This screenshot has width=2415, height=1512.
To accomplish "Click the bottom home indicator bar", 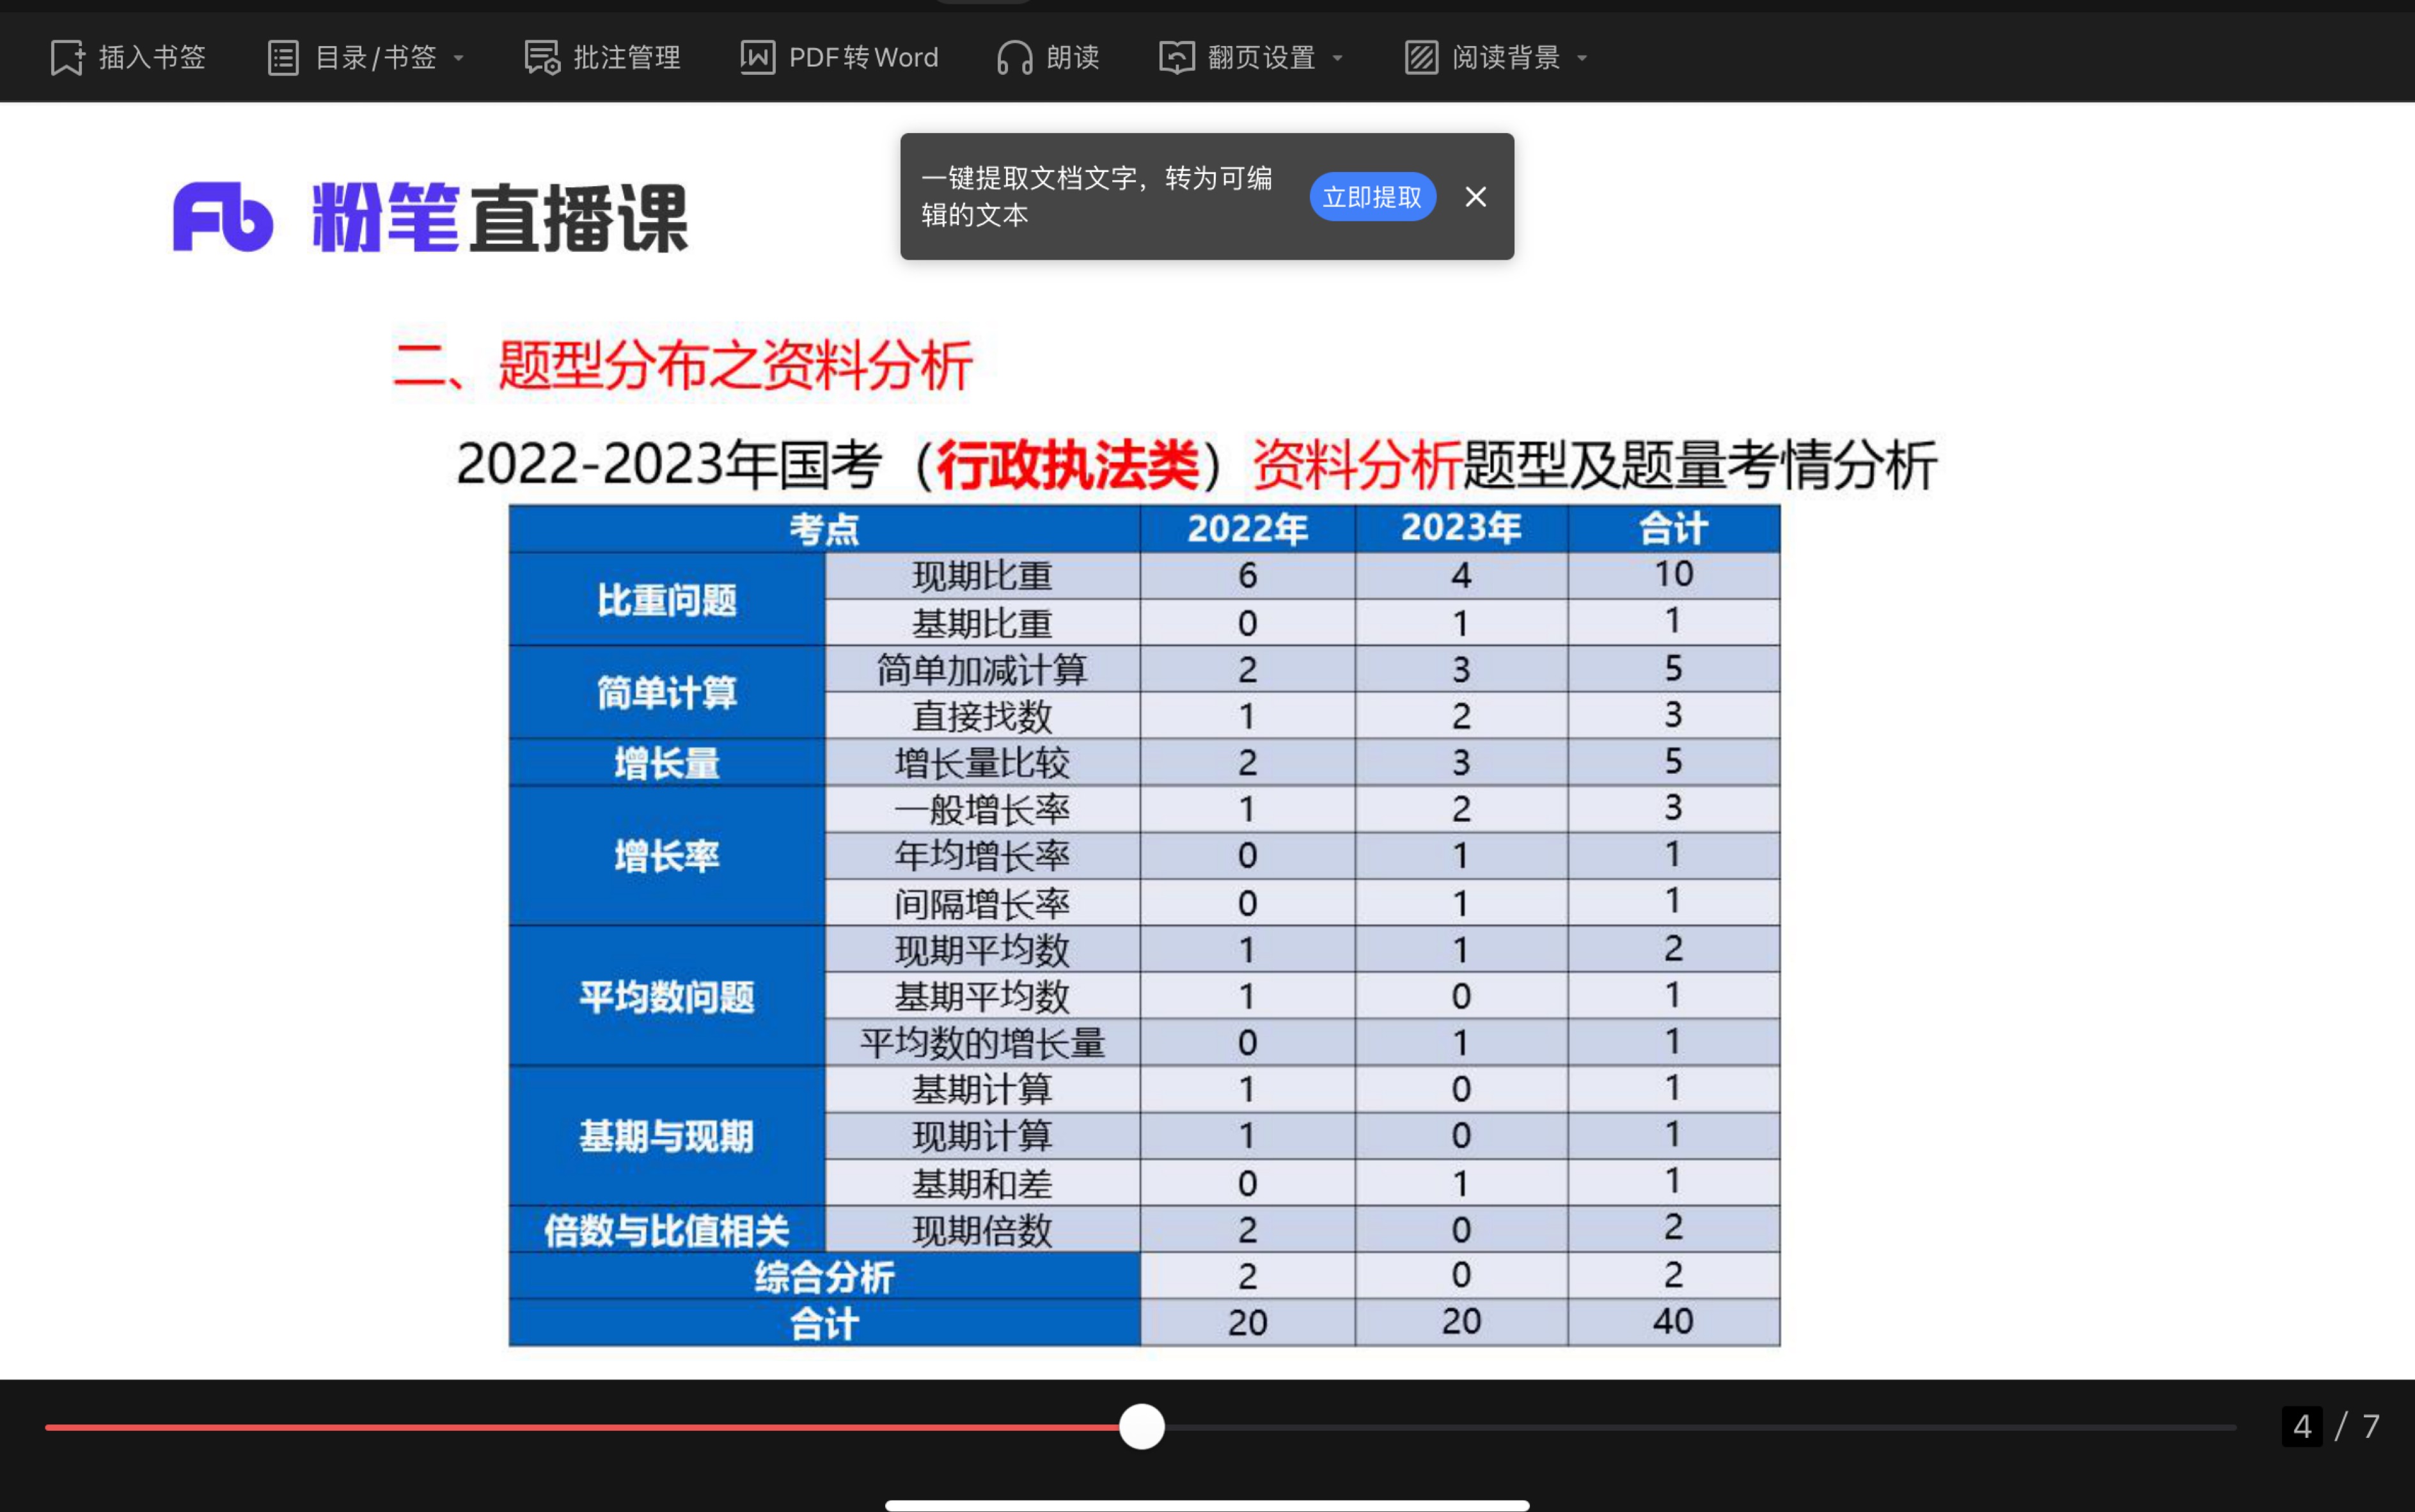I will (1207, 1505).
